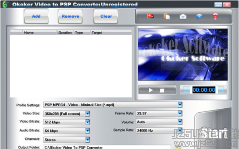Click the Okoker logo in title bar
The width and height of the screenshot is (239, 149).
coord(5,4)
